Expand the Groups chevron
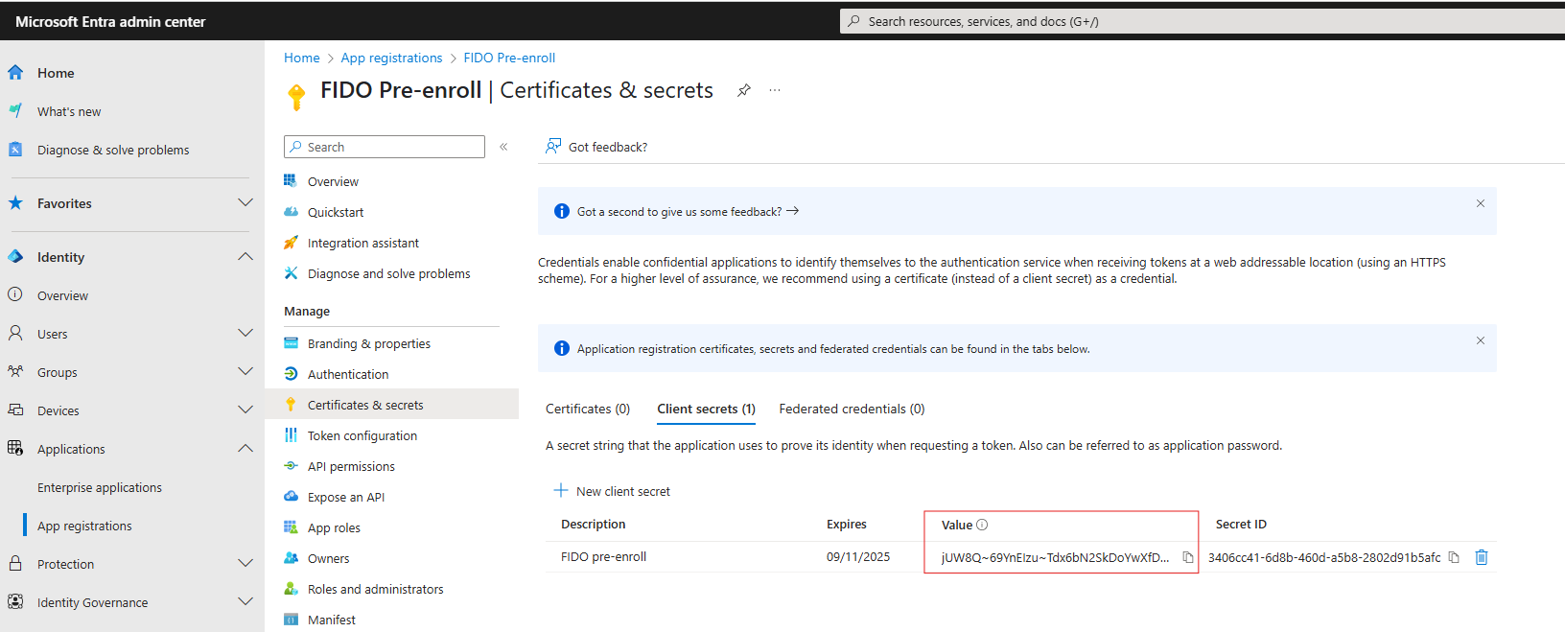This screenshot has width=1565, height=632. pyautogui.click(x=245, y=371)
